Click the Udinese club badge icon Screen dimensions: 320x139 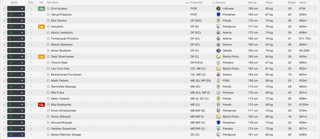[218, 8]
